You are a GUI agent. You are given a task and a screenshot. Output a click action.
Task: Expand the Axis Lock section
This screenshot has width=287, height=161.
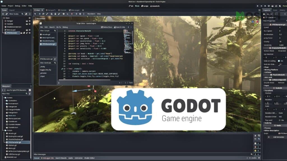[x=268, y=77]
